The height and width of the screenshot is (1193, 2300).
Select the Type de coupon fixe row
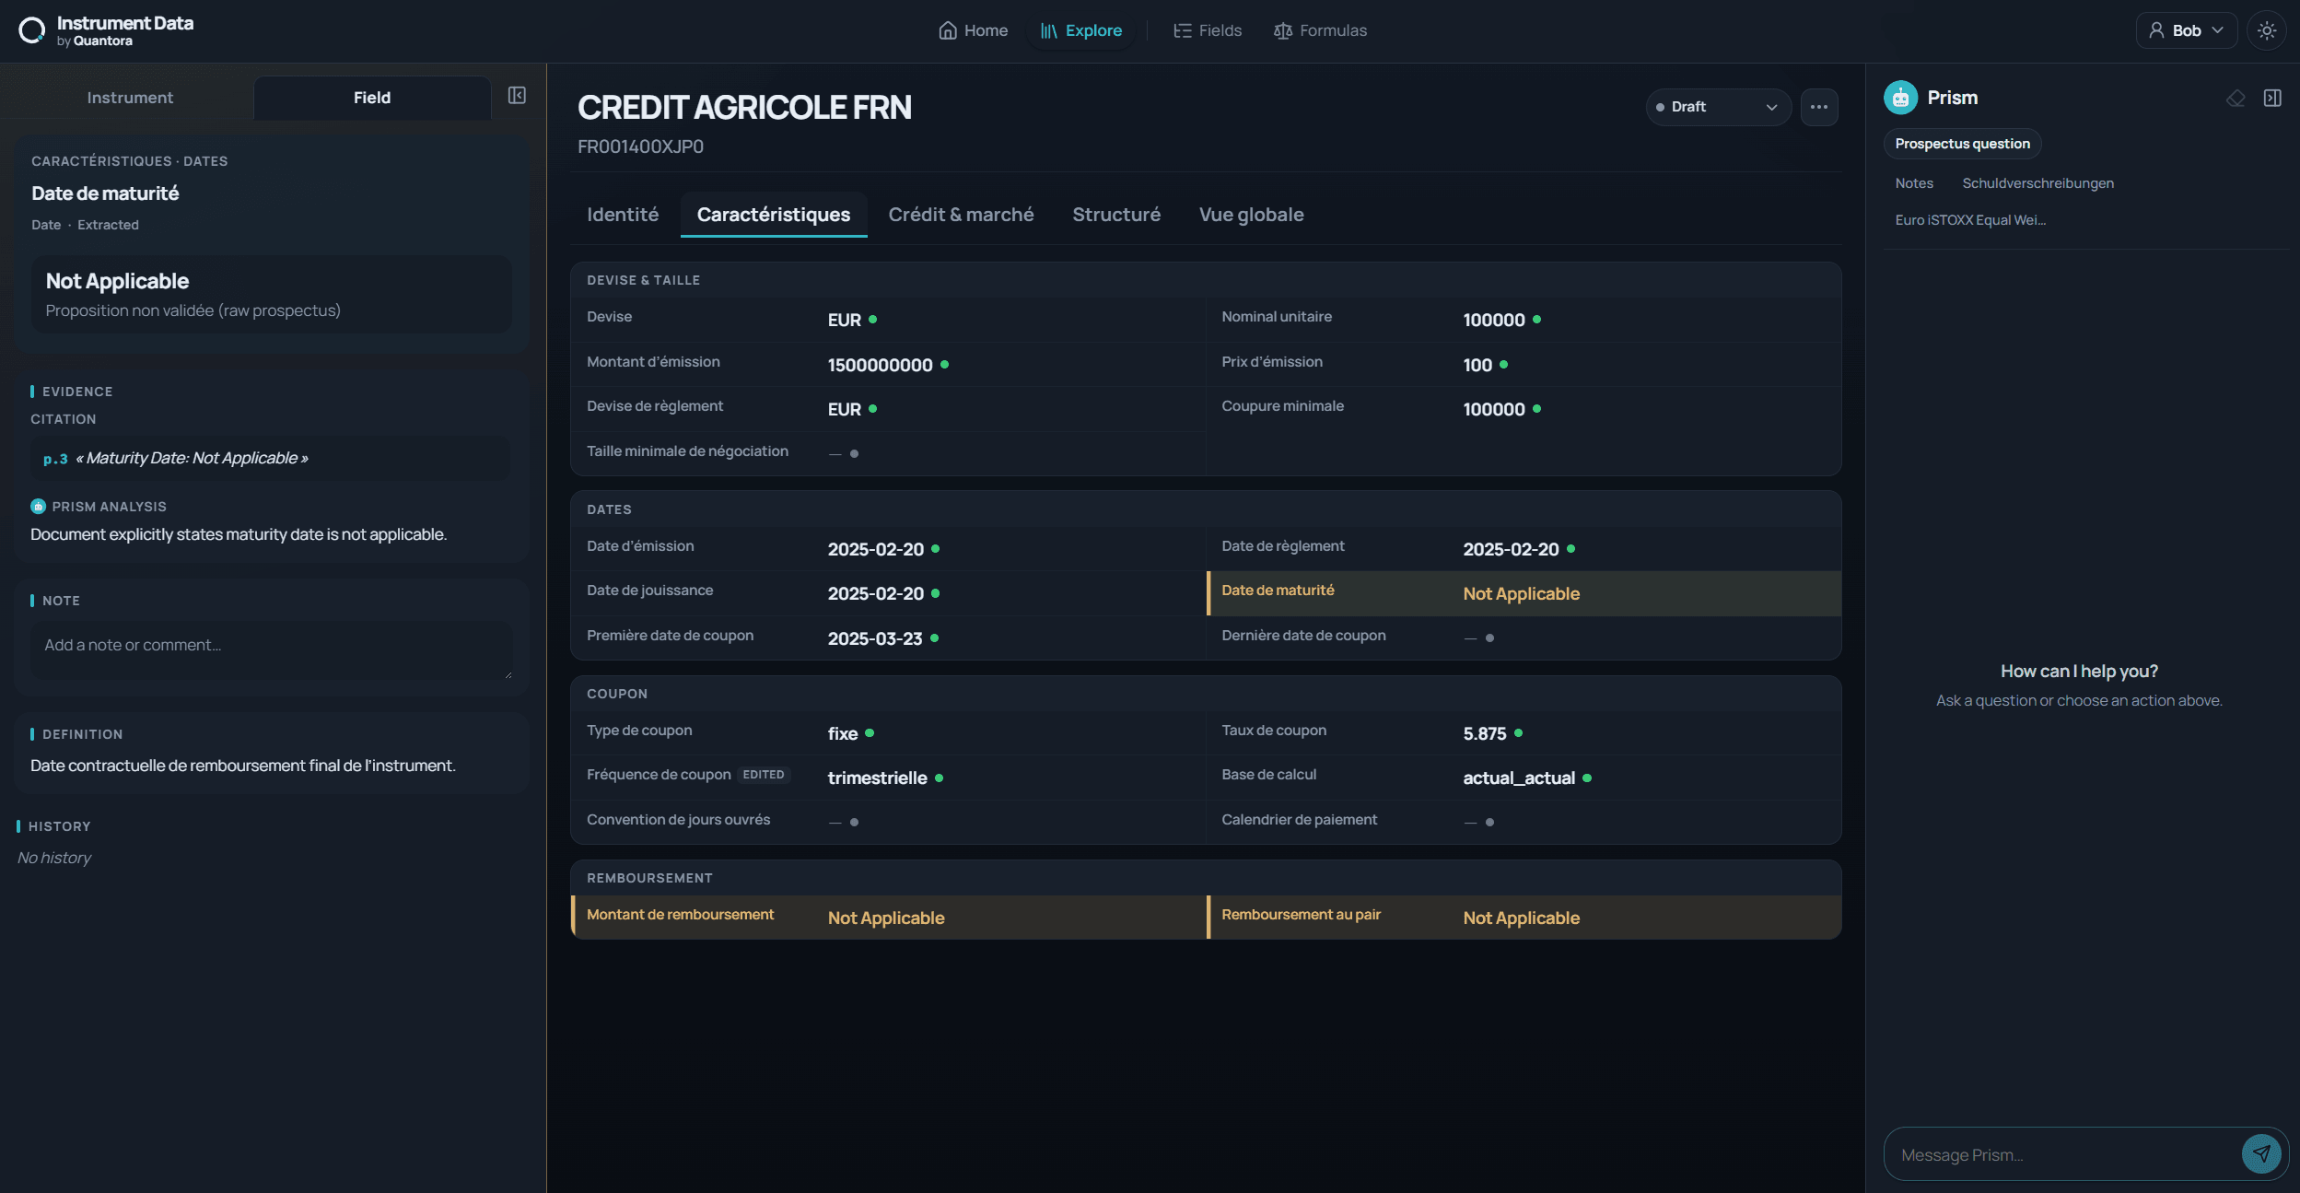tap(888, 733)
